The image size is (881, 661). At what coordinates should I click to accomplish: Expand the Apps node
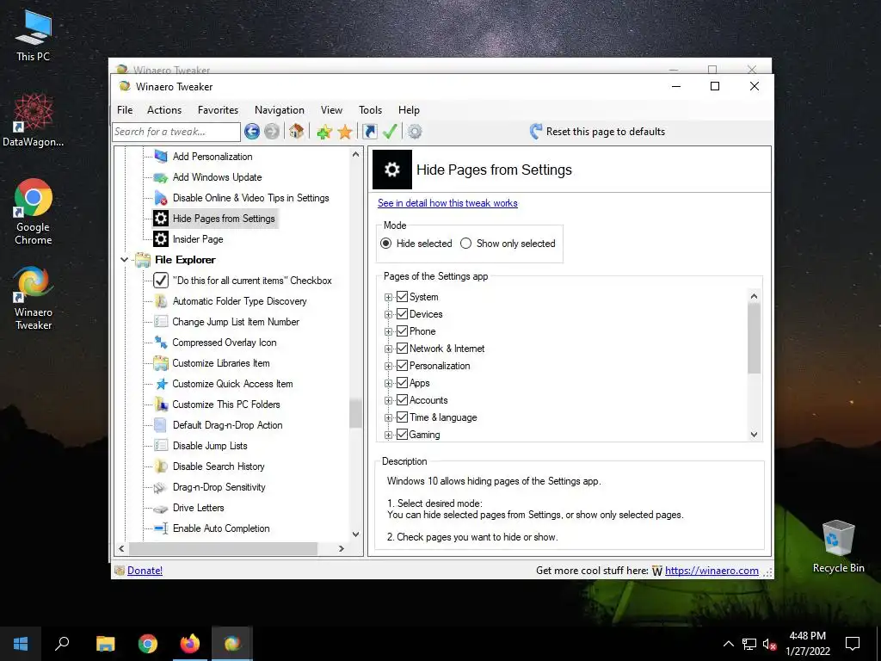click(388, 383)
